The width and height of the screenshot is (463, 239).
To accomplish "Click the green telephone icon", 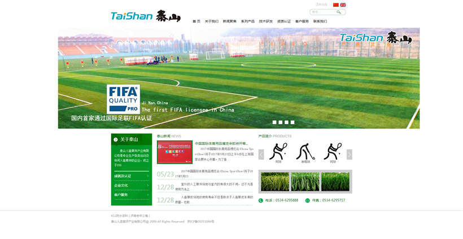I will [261, 201].
